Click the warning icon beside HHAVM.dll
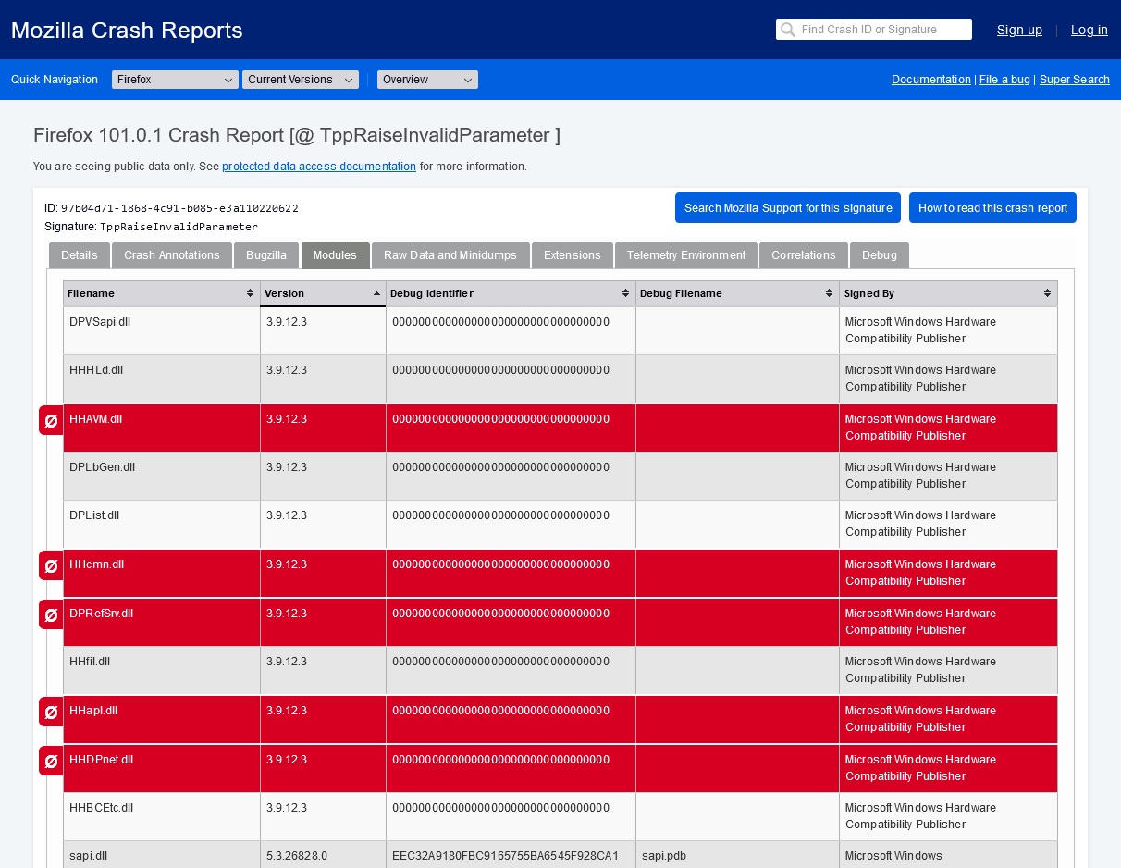Screen dimensions: 1121x868 pos(51,420)
